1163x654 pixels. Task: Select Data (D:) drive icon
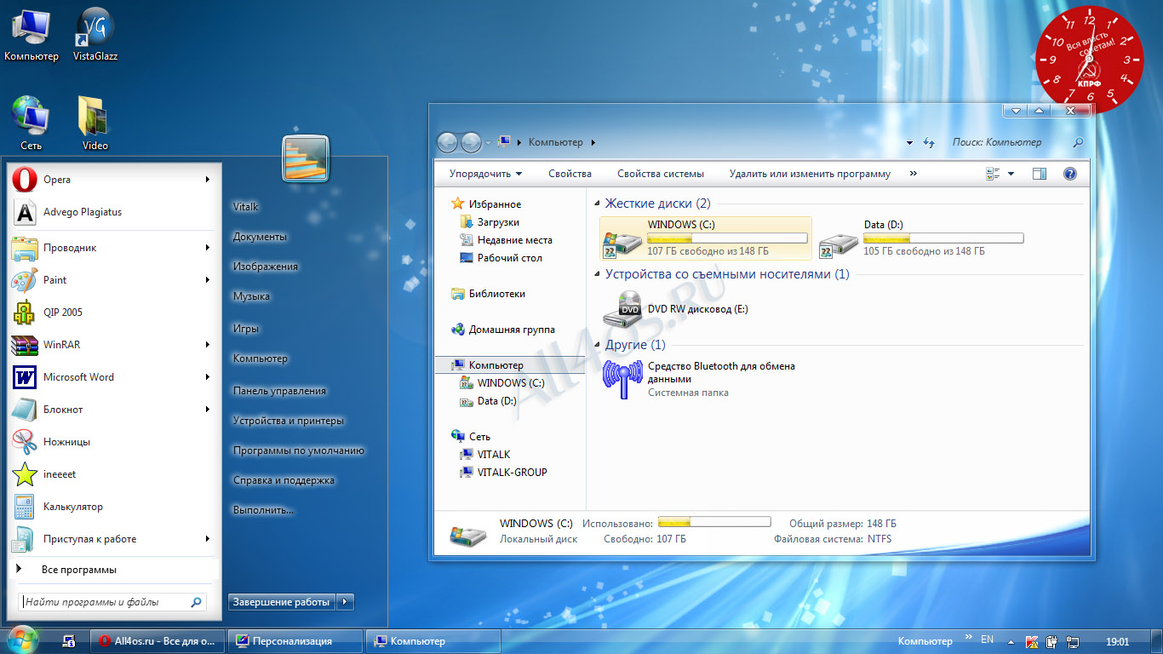click(x=921, y=238)
